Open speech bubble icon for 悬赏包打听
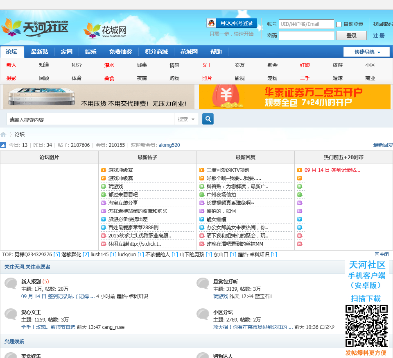 [203, 284]
